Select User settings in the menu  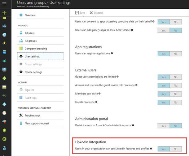(41, 56)
